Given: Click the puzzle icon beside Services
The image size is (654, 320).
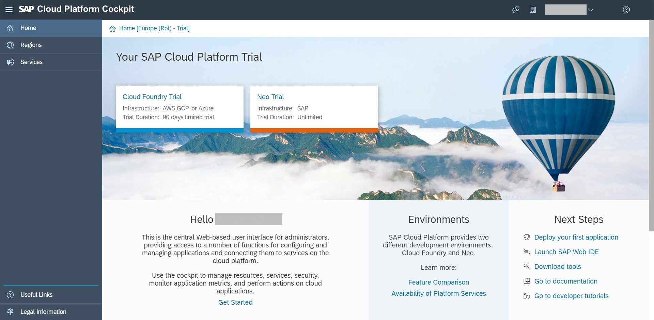Looking at the screenshot, I should point(10,62).
